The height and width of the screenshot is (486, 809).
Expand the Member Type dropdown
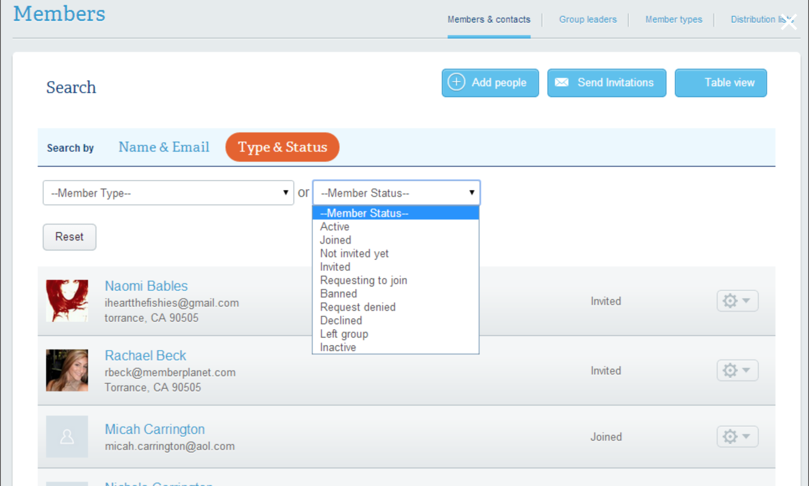[x=168, y=193]
